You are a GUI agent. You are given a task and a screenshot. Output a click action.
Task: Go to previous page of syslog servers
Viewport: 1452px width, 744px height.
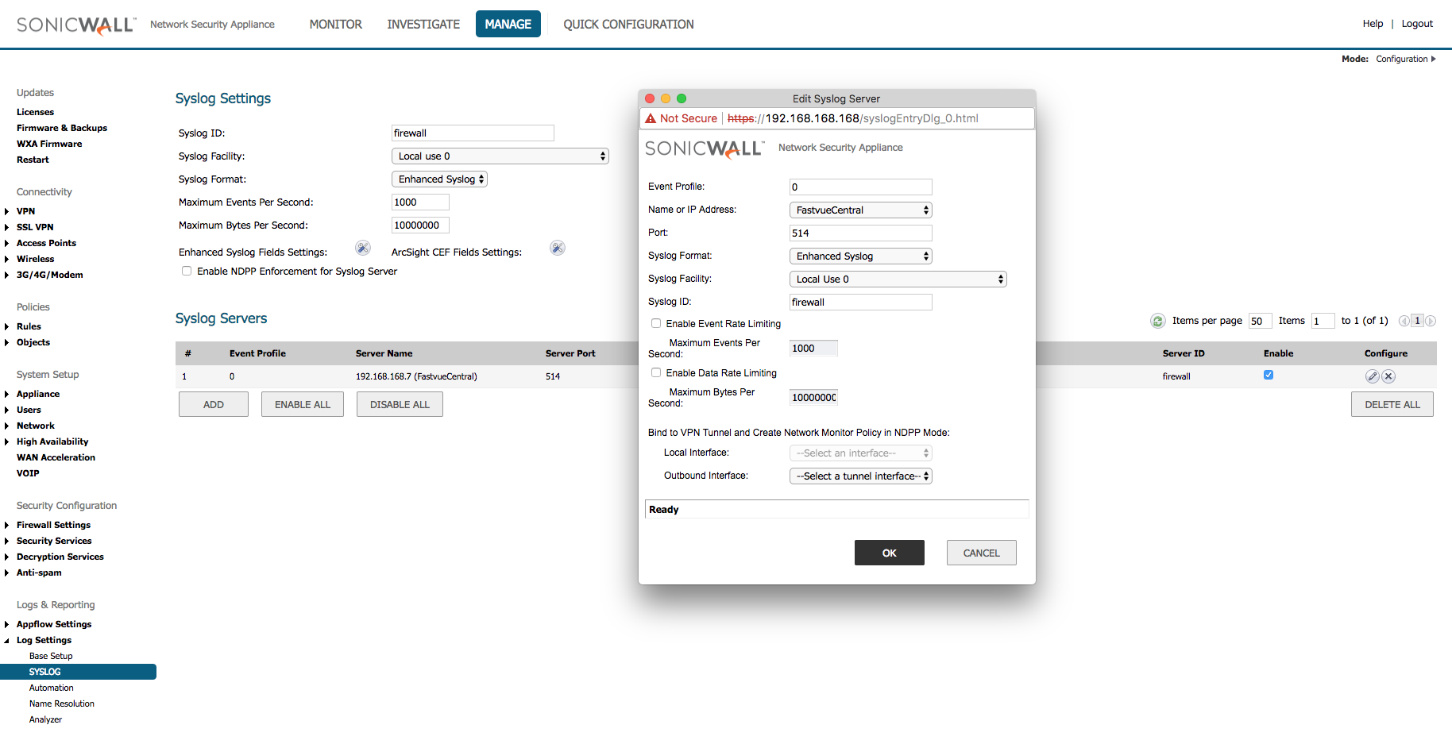[x=1404, y=320]
